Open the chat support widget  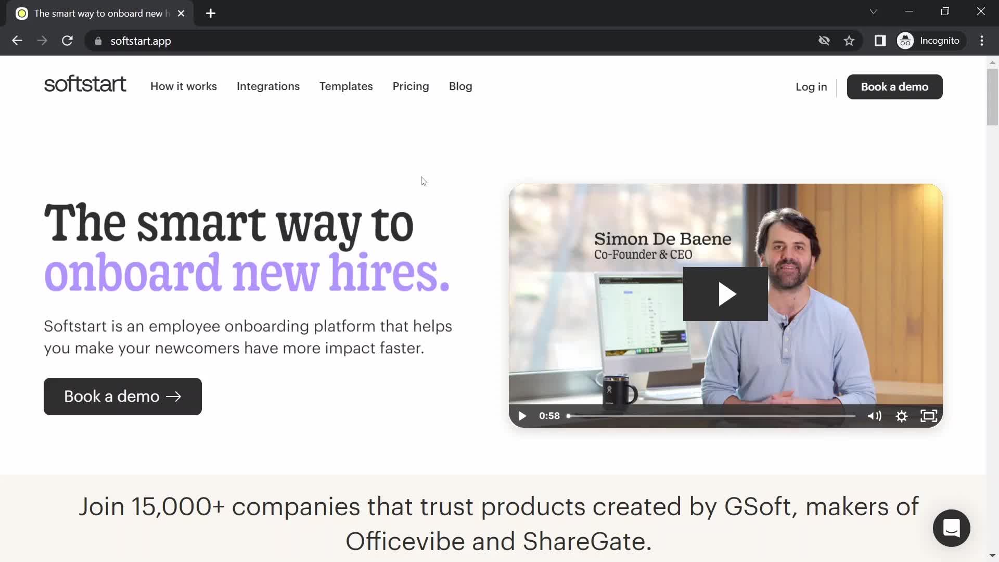(x=952, y=528)
